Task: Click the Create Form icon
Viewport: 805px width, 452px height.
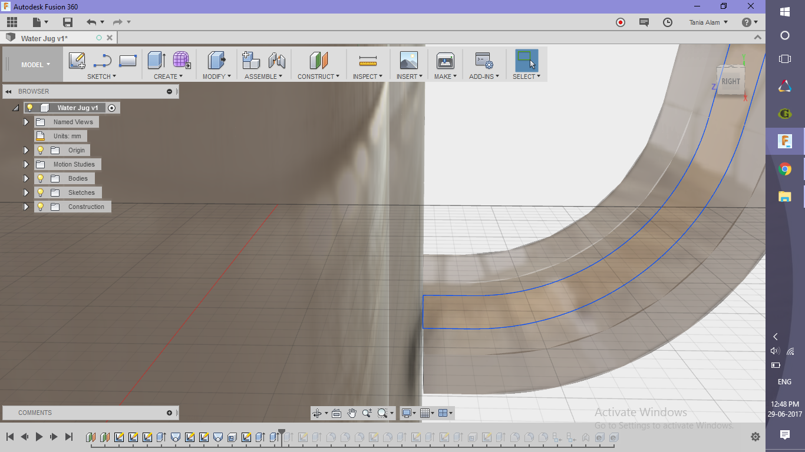Action: click(182, 61)
